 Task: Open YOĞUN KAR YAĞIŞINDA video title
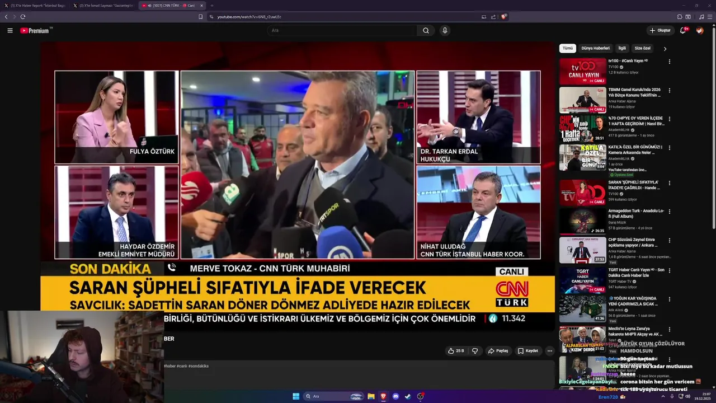click(x=633, y=301)
